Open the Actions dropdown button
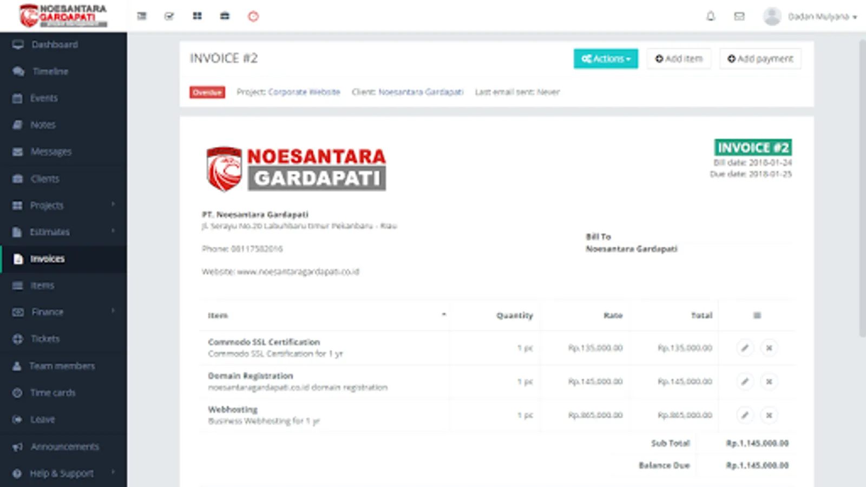 pos(606,58)
